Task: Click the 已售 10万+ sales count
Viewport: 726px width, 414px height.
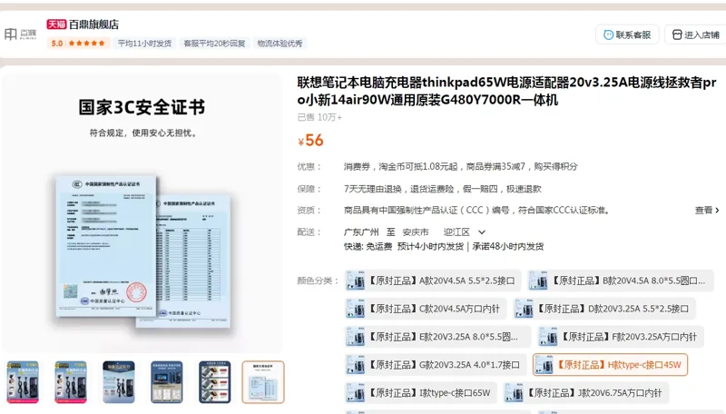Action: 319,117
